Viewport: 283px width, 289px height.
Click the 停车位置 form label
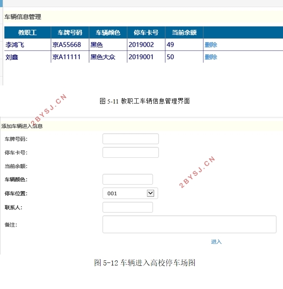click(16, 194)
